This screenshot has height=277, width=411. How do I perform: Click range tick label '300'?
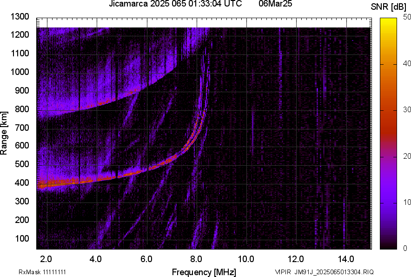click(22, 201)
